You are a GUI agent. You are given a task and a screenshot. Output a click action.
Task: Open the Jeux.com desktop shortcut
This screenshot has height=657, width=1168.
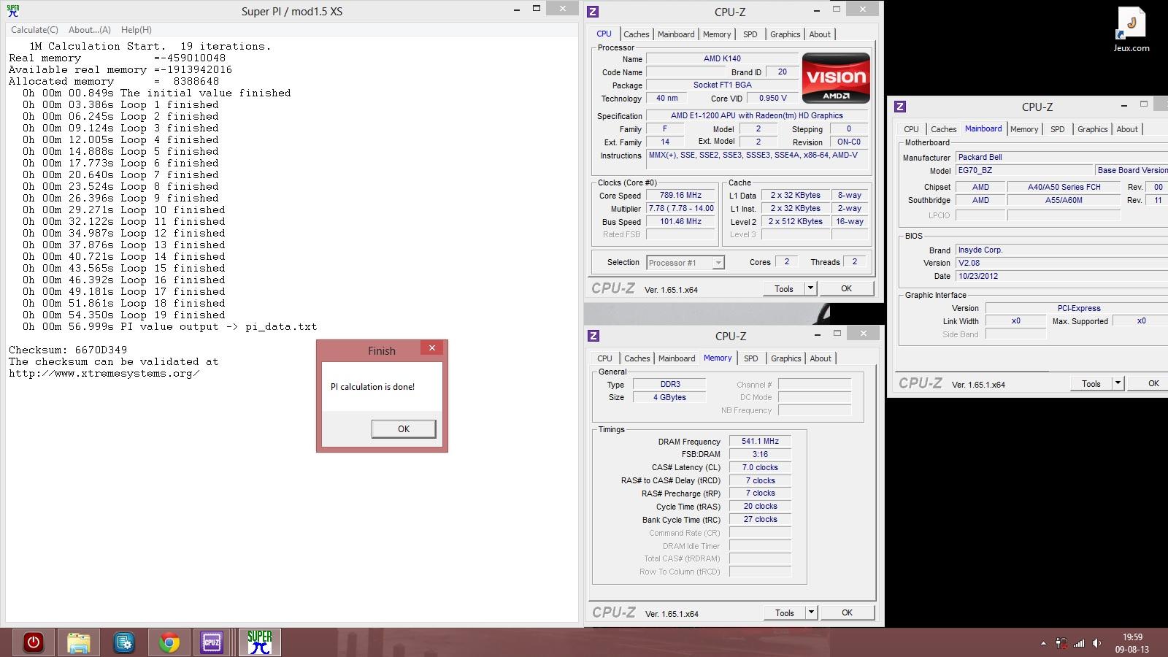point(1131,30)
